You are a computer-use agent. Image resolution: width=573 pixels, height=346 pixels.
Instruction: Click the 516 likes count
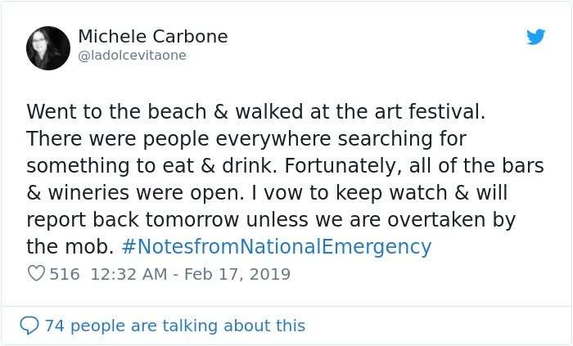[x=65, y=274]
